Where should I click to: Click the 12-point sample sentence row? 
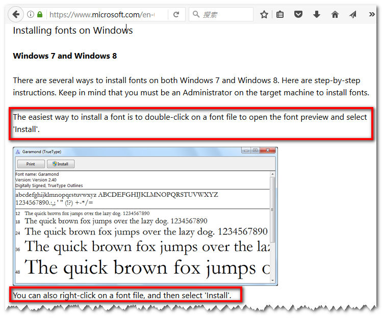click(87, 214)
